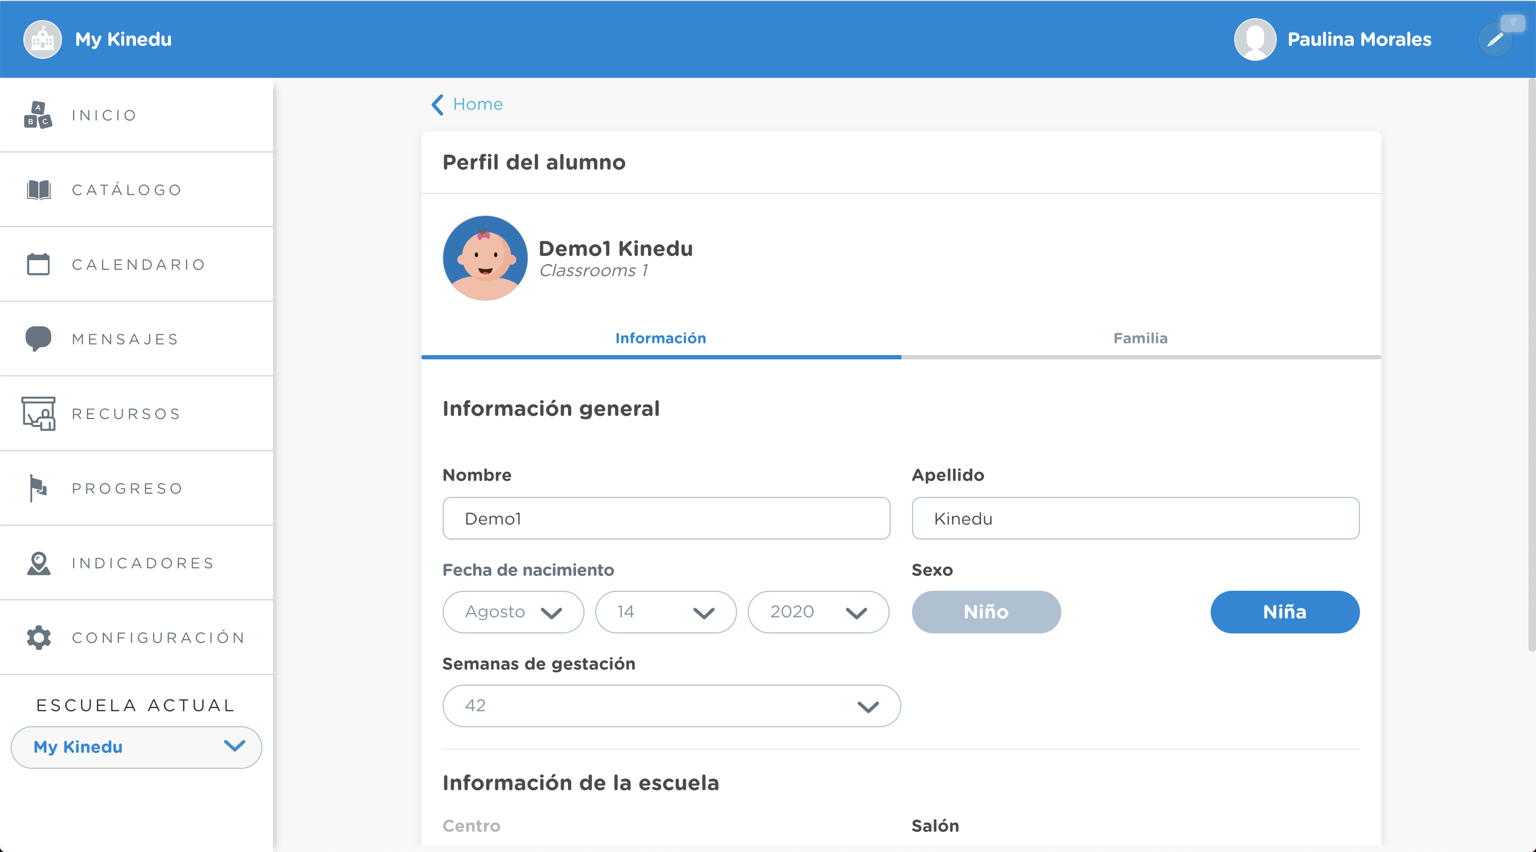Click the Apellido input field
1536x852 pixels.
coord(1136,518)
